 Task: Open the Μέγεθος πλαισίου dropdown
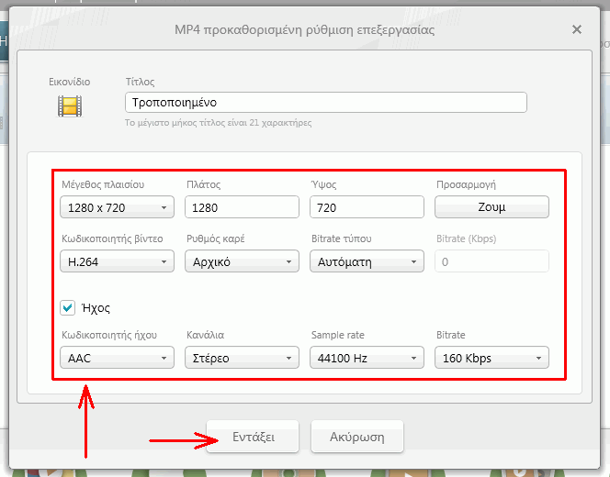[x=117, y=207]
